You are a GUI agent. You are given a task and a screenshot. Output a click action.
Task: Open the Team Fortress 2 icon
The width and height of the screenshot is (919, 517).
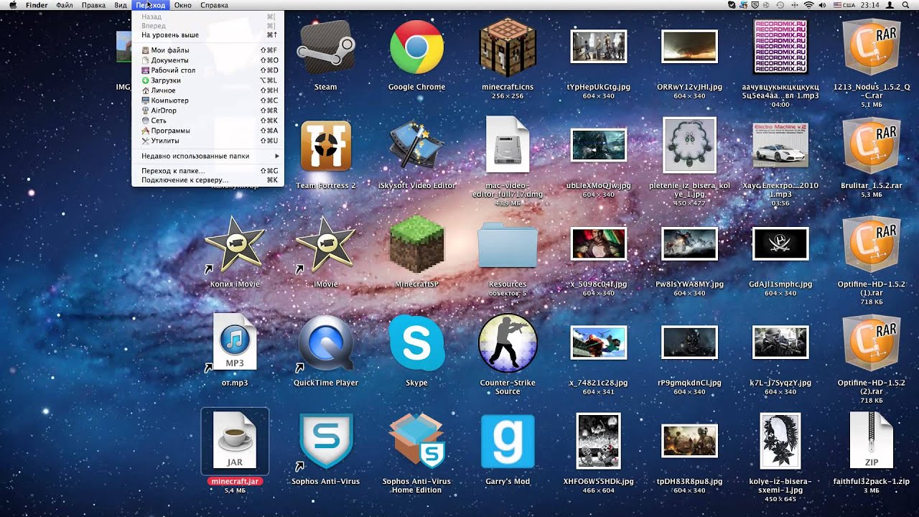tap(325, 146)
